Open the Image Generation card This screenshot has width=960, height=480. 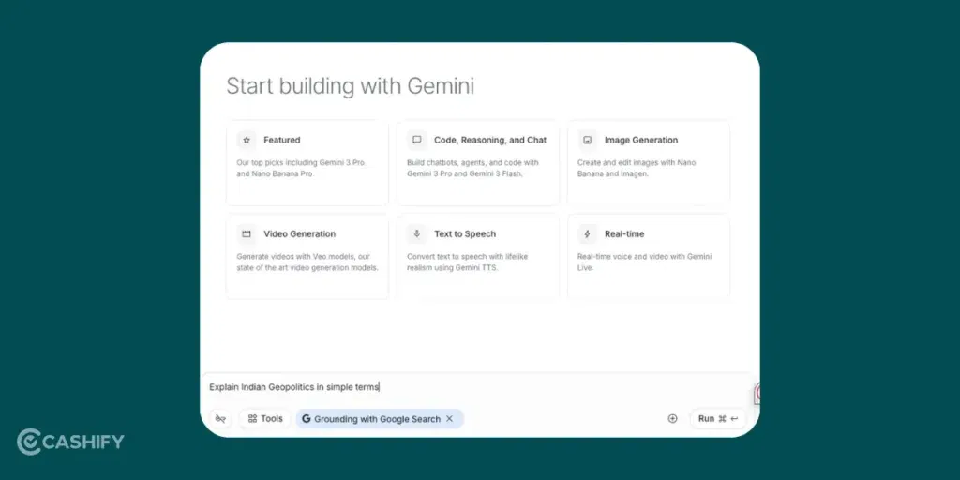pos(649,163)
